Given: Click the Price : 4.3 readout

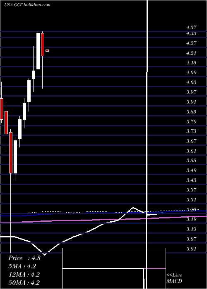Looking at the screenshot, I should tap(24, 258).
